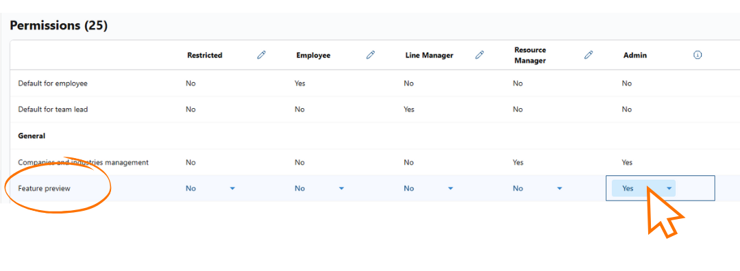Click Companies management Yes under Admin
This screenshot has width=740, height=271.
point(627,162)
